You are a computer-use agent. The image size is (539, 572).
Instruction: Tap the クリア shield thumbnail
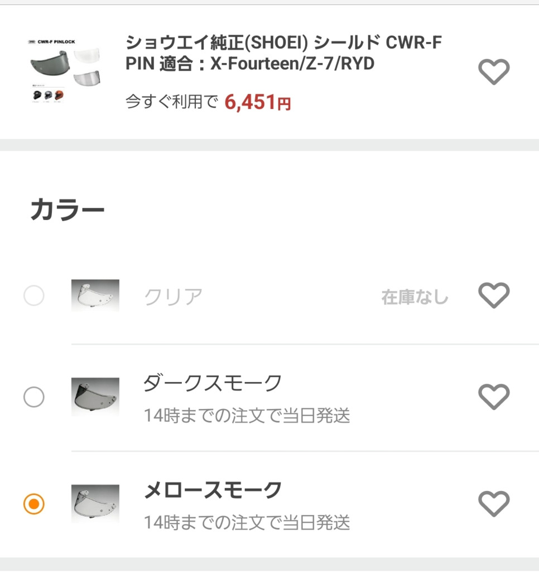click(x=95, y=295)
